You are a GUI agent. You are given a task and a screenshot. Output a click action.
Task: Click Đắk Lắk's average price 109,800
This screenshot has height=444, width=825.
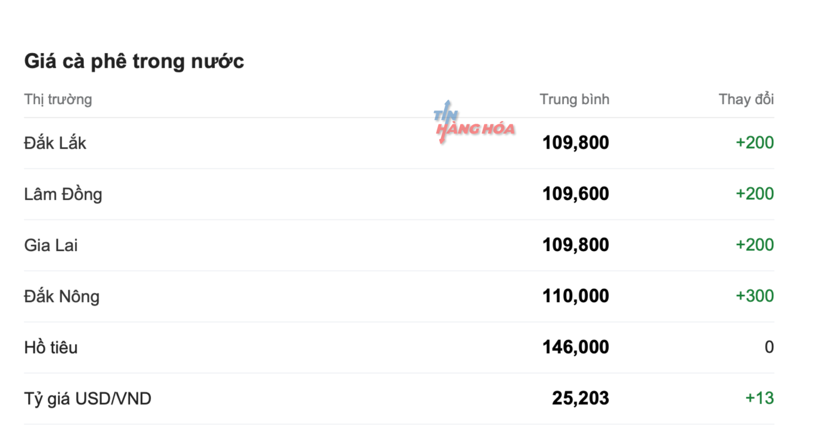(575, 143)
